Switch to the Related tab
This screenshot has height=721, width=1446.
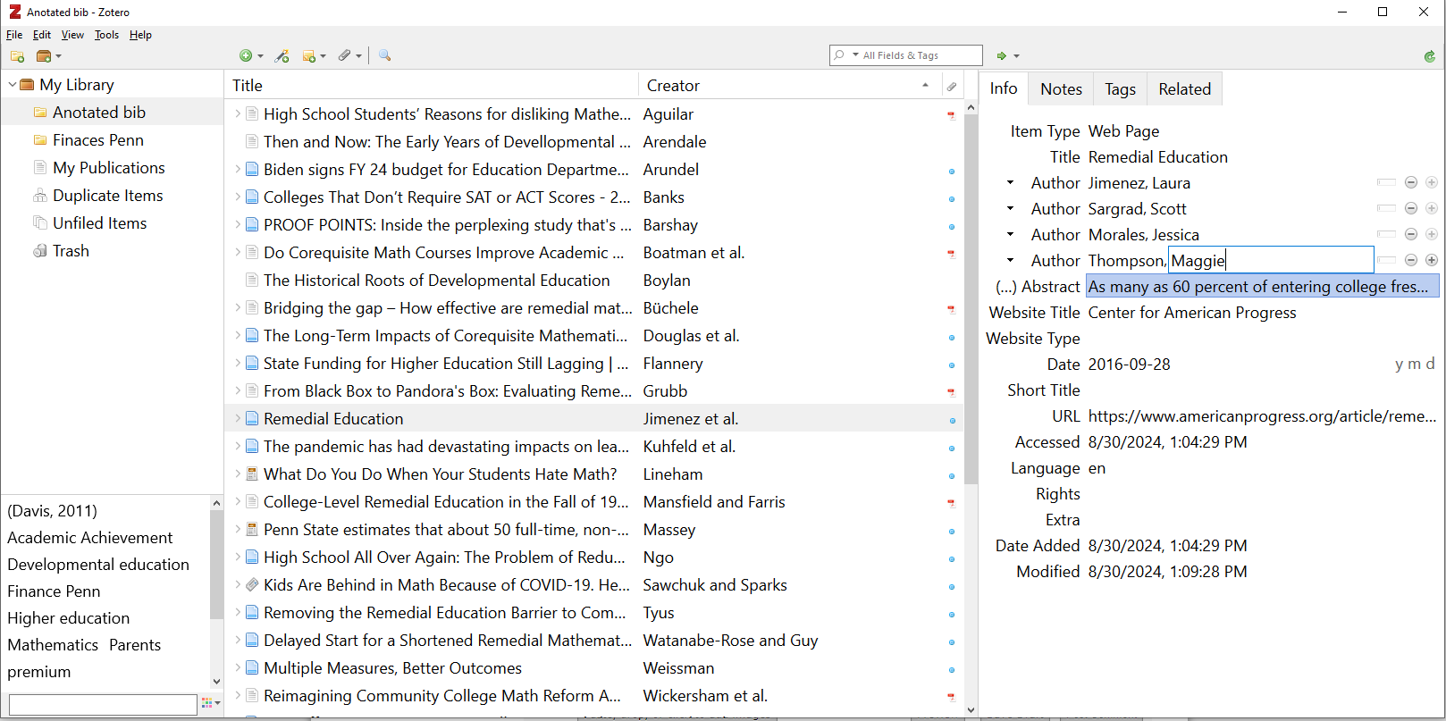[x=1184, y=88]
